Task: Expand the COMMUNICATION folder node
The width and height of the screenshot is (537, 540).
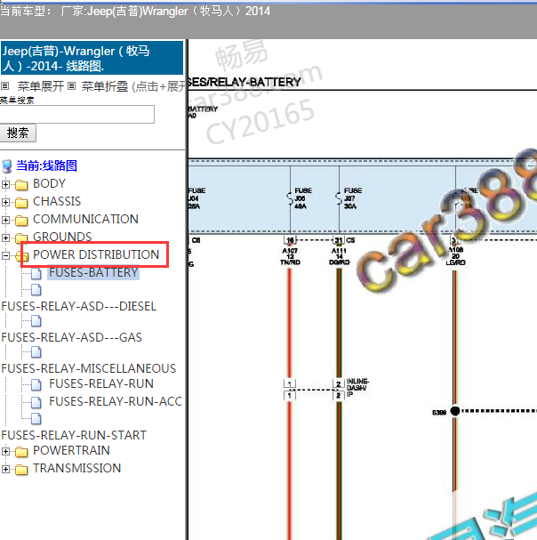Action: click(x=5, y=220)
